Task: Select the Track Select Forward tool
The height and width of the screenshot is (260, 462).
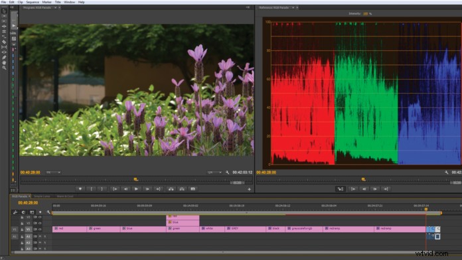Action: (x=4, y=16)
